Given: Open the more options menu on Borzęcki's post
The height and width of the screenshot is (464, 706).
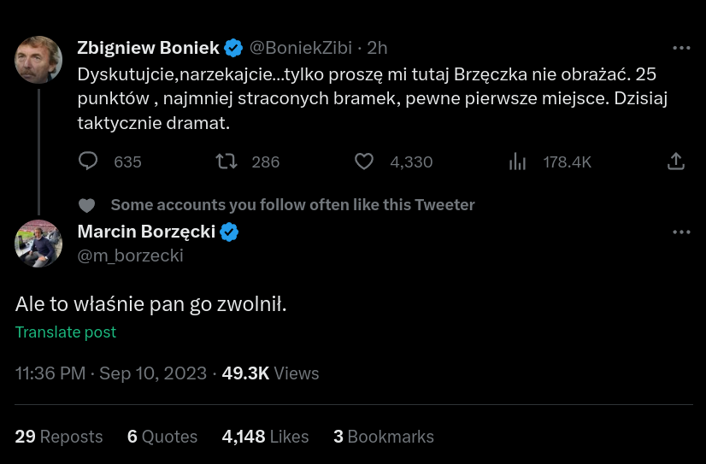Looking at the screenshot, I should [x=681, y=232].
